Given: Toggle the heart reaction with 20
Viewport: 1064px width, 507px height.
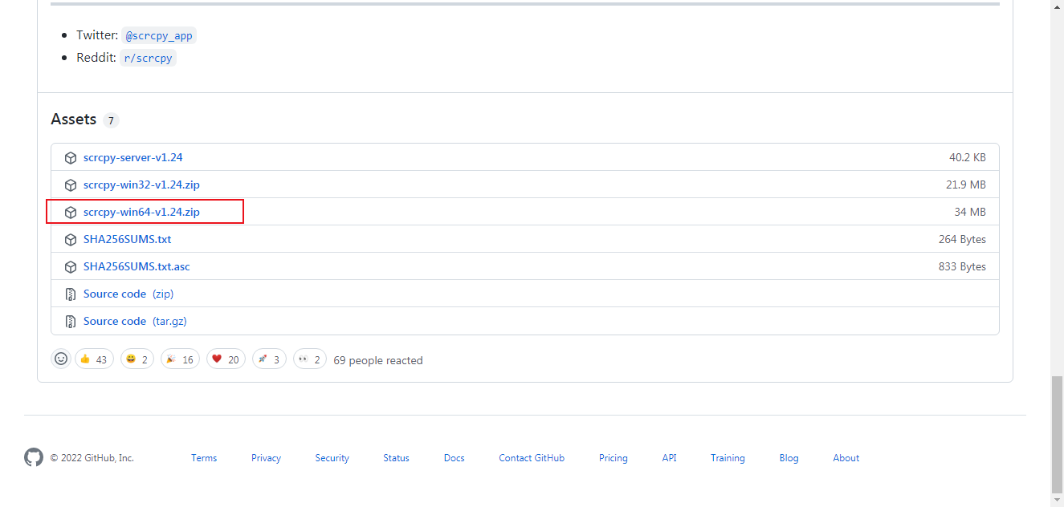Looking at the screenshot, I should pos(226,359).
